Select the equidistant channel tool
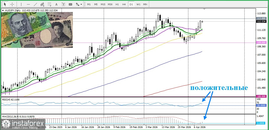The image size is (269, 130). pos(42,4)
